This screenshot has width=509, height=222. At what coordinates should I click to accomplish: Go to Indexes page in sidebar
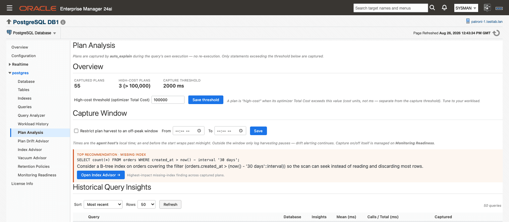click(25, 98)
